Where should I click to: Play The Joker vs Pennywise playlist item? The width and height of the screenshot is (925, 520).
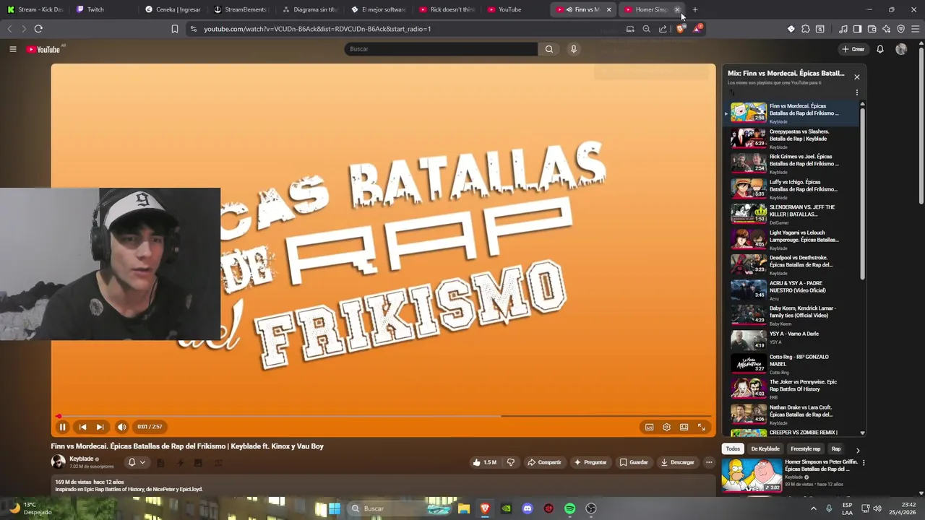click(x=793, y=388)
